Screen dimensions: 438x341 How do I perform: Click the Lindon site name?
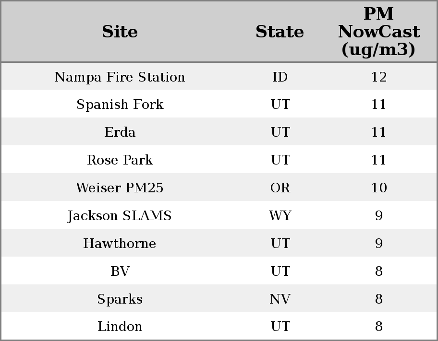120,327
